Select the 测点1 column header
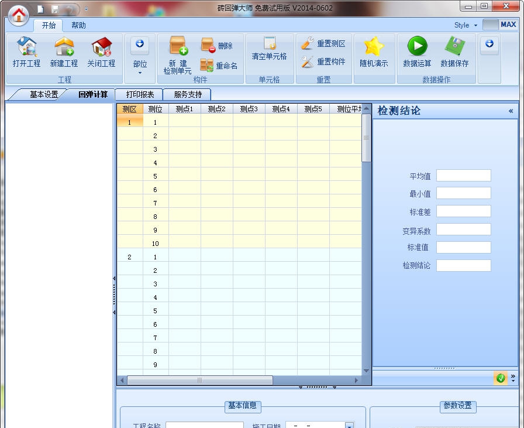This screenshot has width=524, height=428. (x=184, y=109)
